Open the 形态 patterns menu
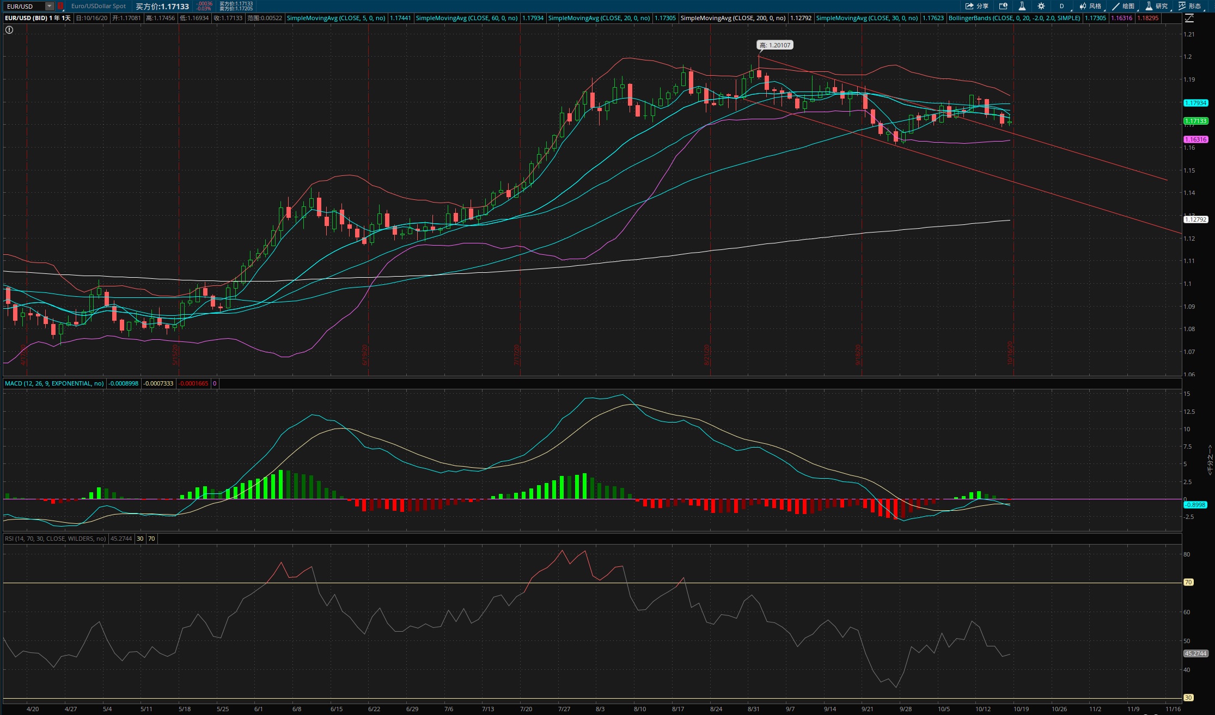1215x715 pixels. 1190,6
